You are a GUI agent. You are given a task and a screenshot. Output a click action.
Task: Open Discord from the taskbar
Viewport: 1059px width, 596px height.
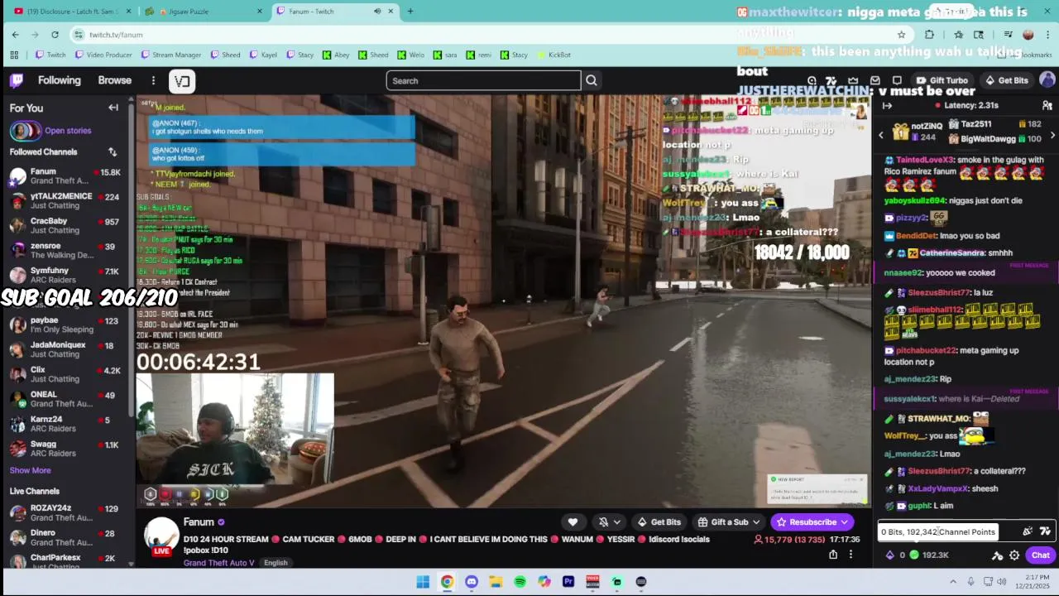coord(472,582)
